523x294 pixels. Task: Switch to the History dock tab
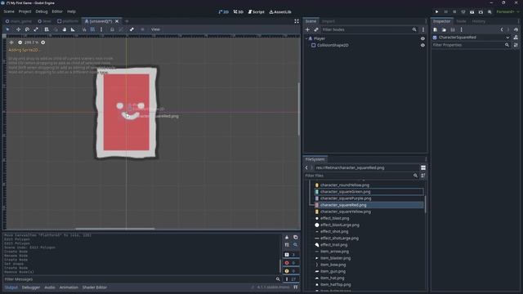479,21
